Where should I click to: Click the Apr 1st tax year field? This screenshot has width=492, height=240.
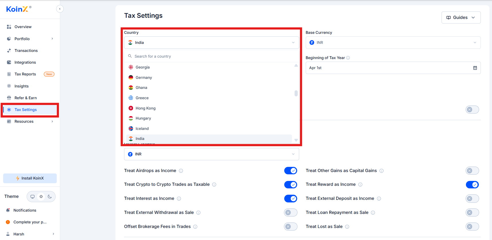coord(393,68)
